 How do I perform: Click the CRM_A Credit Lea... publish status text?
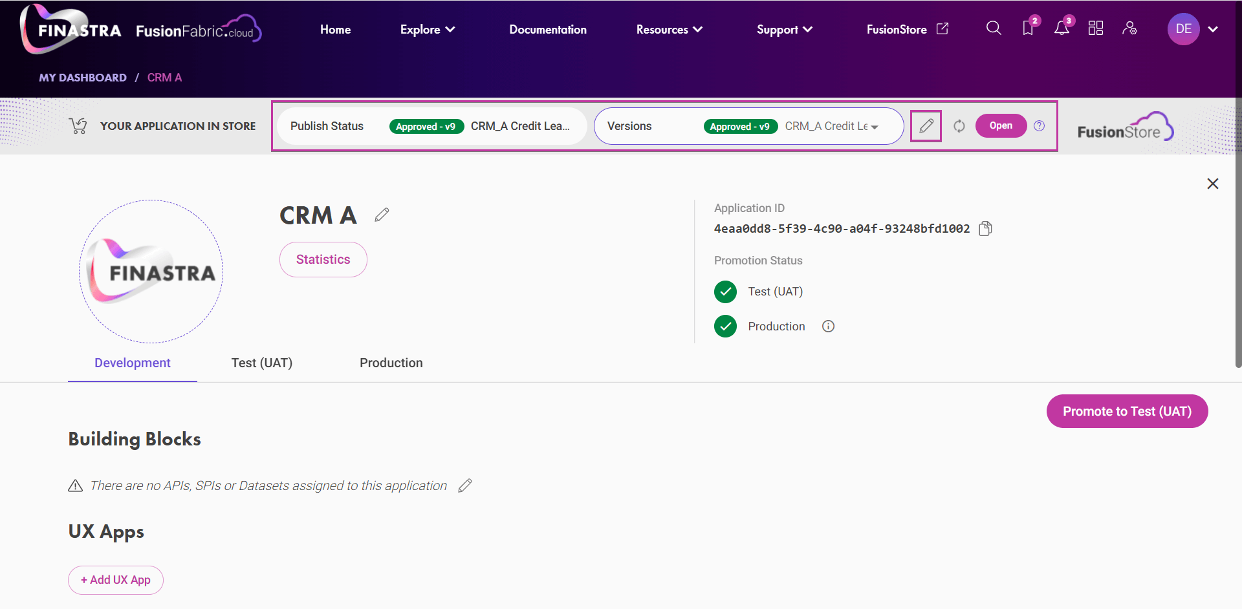point(520,126)
